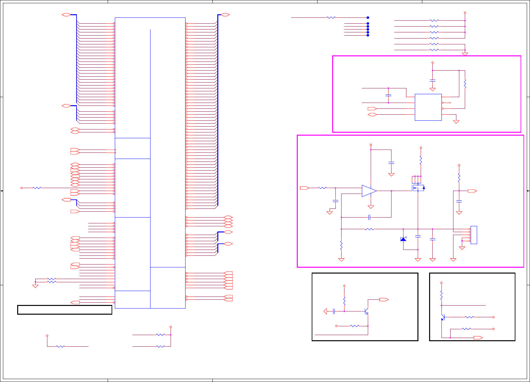This screenshot has height=382, width=530.
Task: Click the top-right bus port near IC
Action: [225, 15]
